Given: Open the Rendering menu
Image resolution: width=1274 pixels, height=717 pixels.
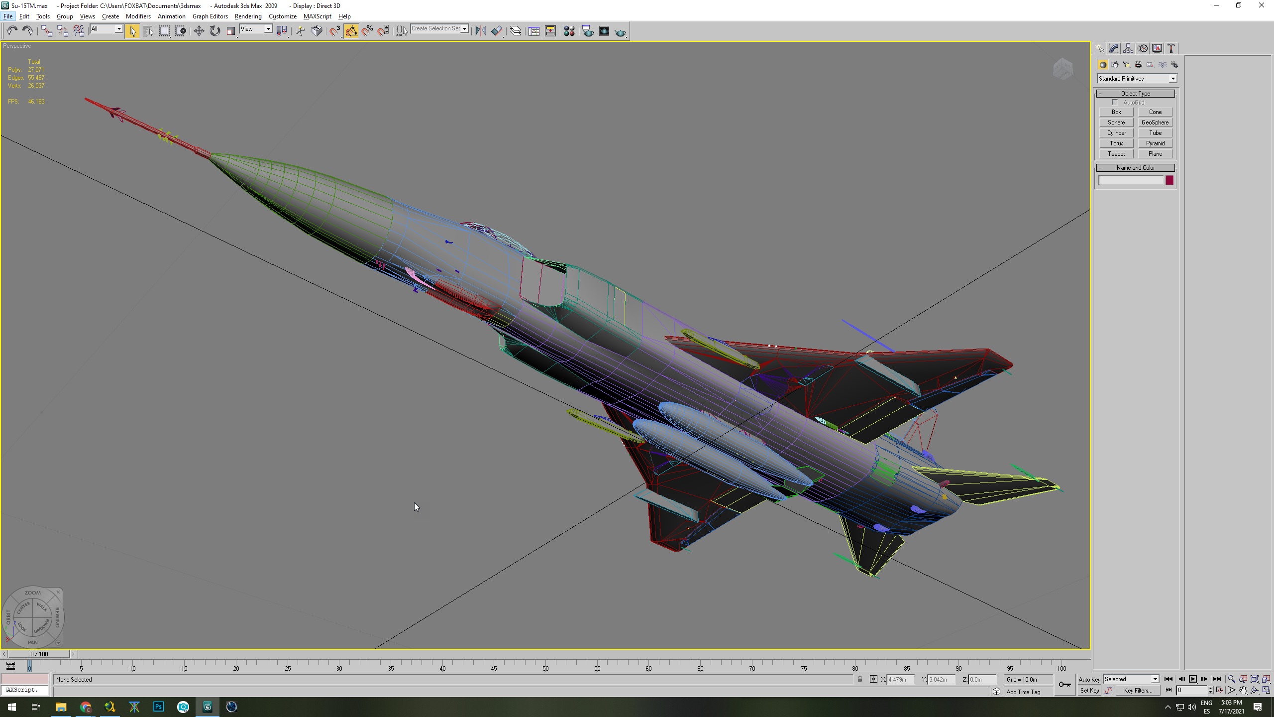Looking at the screenshot, I should 248,16.
